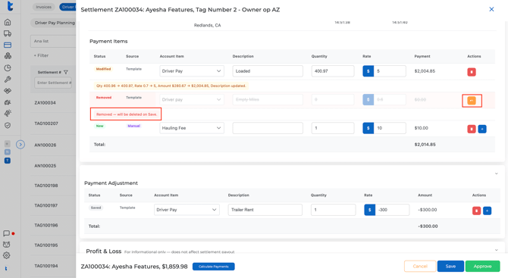
Task: Delete the Loaded Driver Pay item
Action: point(472,72)
